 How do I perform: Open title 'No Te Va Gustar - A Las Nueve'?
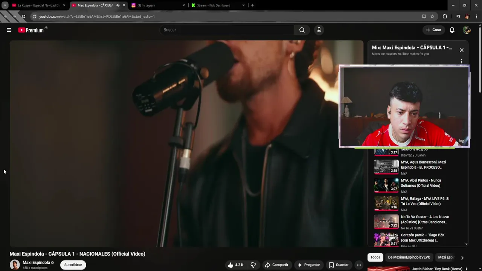(x=425, y=219)
